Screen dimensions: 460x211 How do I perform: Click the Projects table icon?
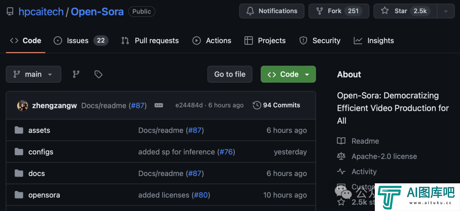coord(248,40)
